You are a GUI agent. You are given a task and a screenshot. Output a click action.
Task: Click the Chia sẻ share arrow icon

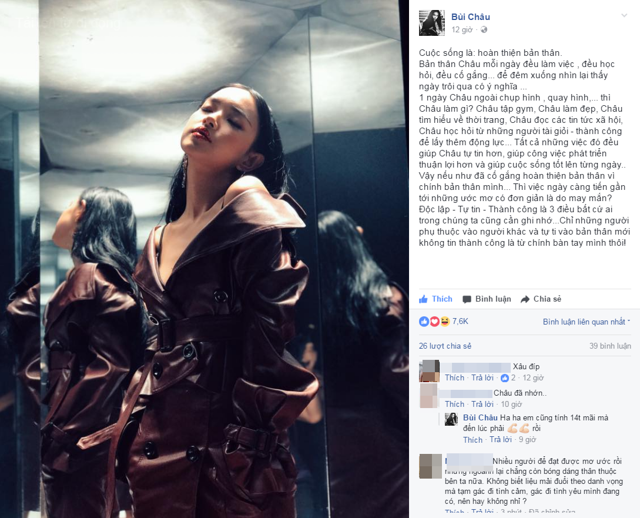[525, 300]
